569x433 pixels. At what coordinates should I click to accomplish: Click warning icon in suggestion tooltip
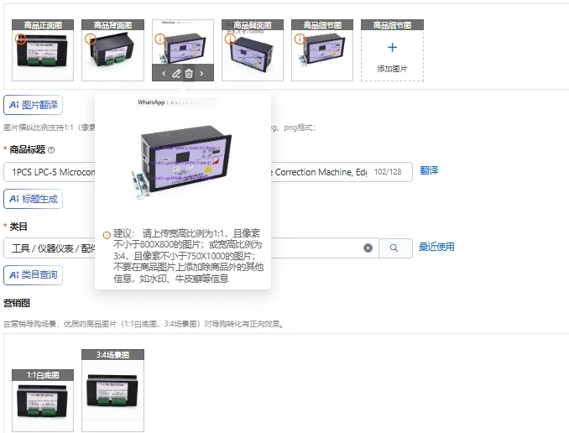coord(107,235)
